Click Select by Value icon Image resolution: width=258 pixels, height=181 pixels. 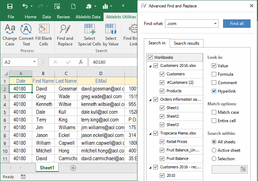111,35
